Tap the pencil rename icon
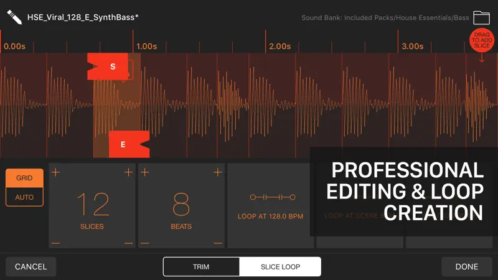This screenshot has width=498, height=280. 14,17
